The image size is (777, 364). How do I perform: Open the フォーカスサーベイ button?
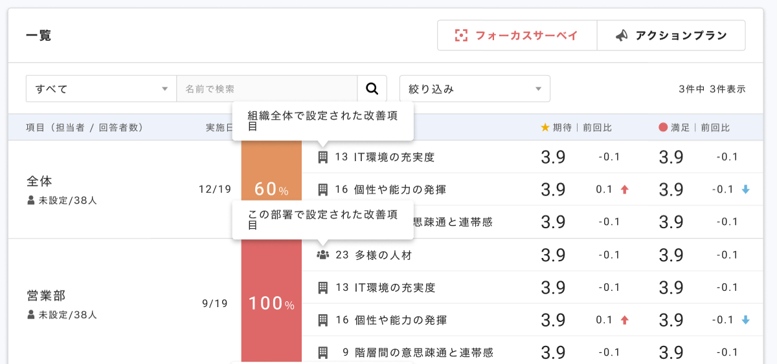click(516, 36)
